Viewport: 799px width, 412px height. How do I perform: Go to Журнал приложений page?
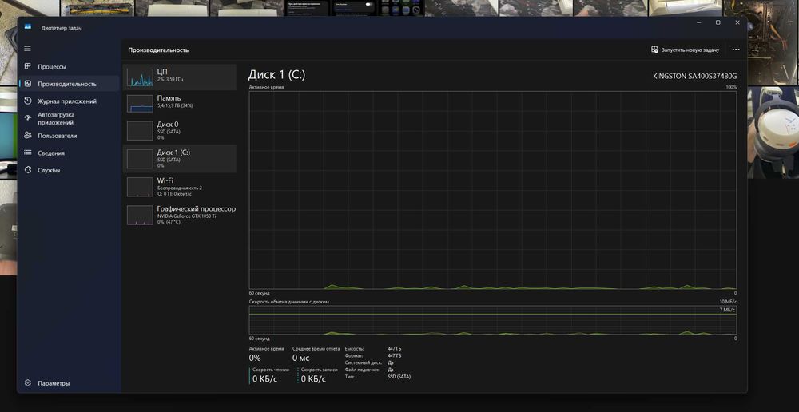[70, 101]
